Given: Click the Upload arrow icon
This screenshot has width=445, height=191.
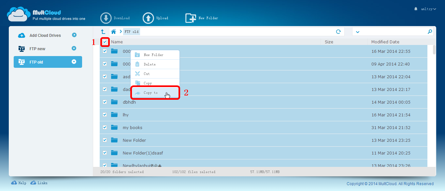Looking at the screenshot, I should coord(148,18).
